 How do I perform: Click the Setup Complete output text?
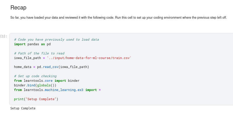pyautogui.click(x=23, y=108)
